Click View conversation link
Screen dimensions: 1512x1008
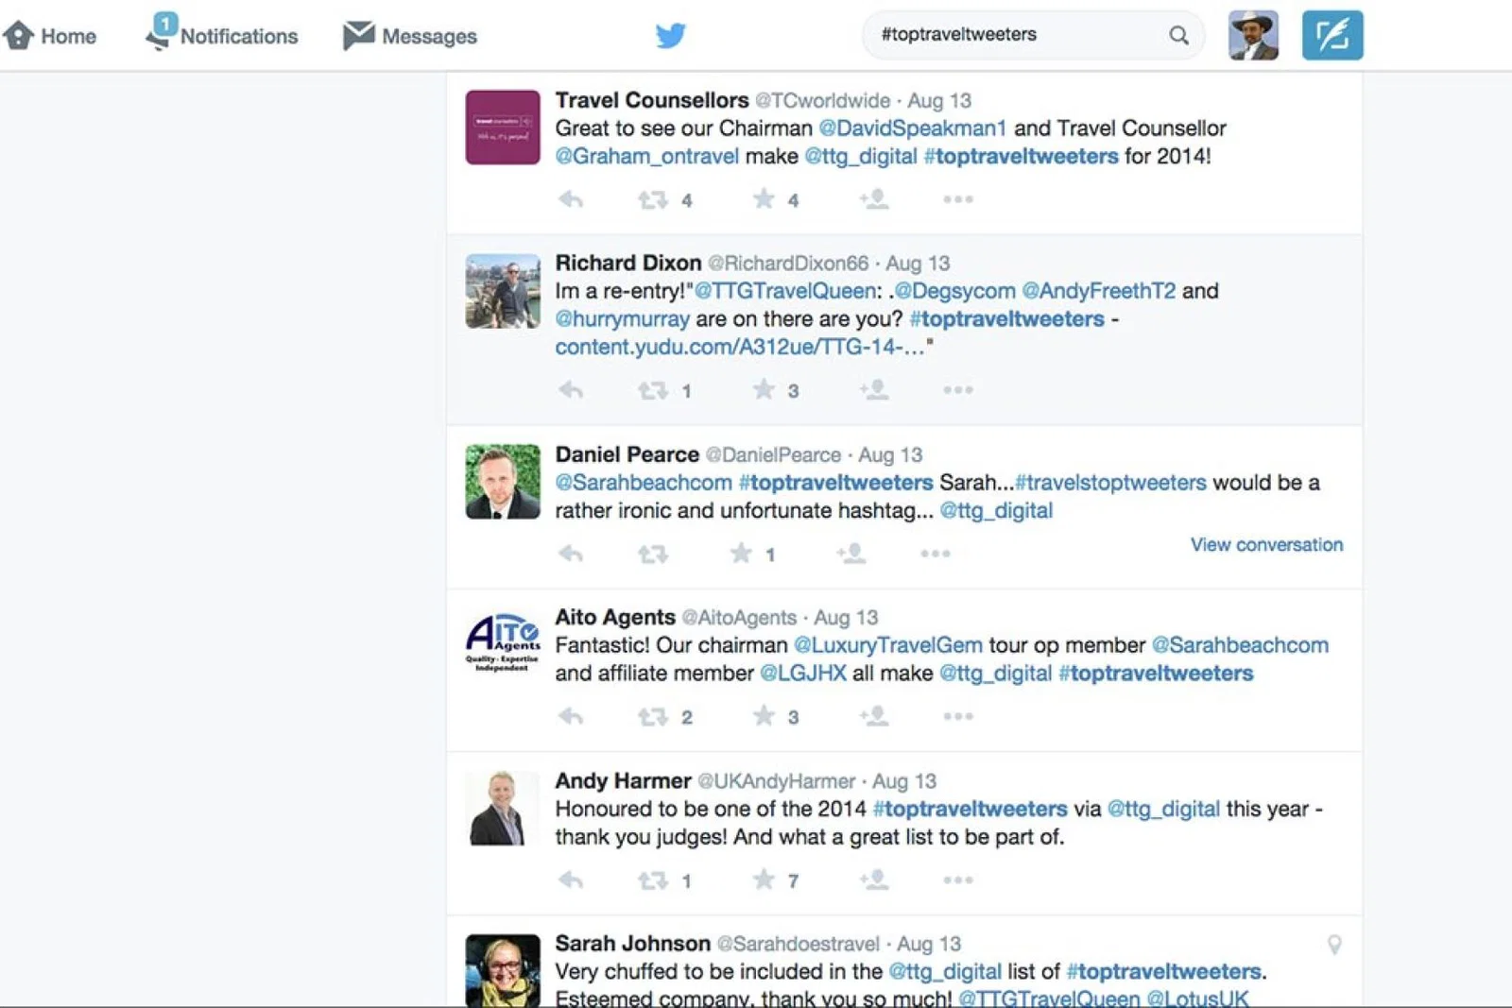[x=1266, y=545]
